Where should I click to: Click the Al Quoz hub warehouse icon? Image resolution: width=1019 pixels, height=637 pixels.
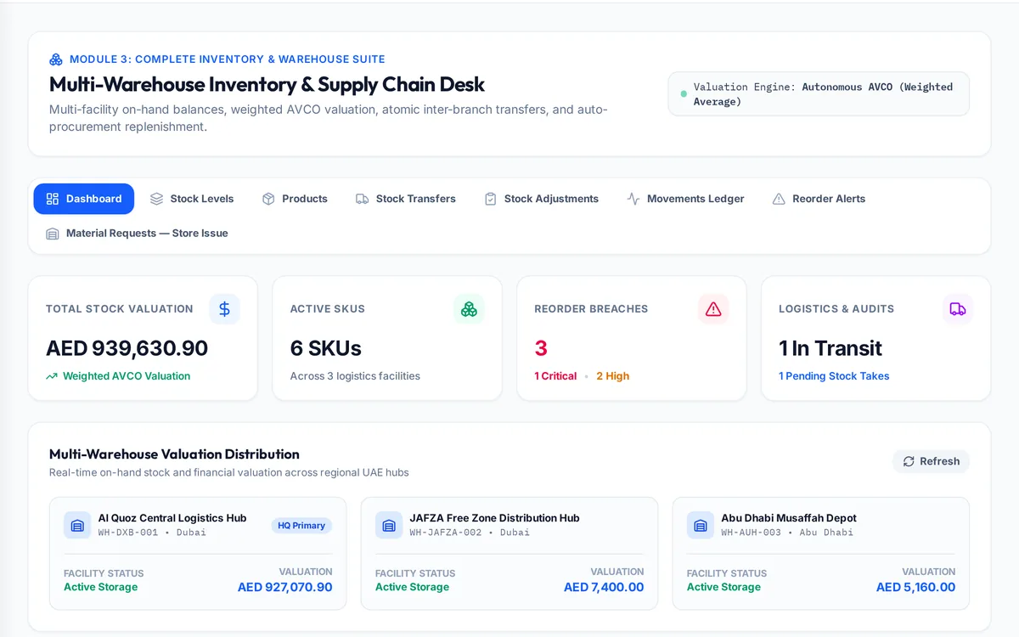coord(77,525)
